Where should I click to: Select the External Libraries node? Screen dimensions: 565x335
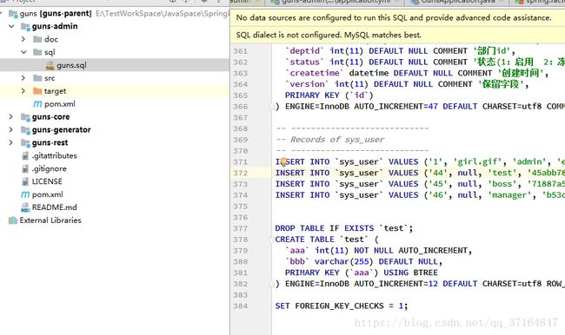(50, 220)
